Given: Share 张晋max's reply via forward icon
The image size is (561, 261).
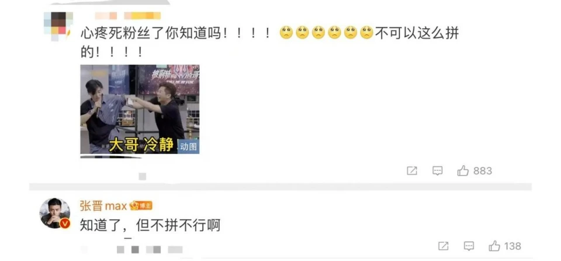Looking at the screenshot, I should pyautogui.click(x=444, y=246).
